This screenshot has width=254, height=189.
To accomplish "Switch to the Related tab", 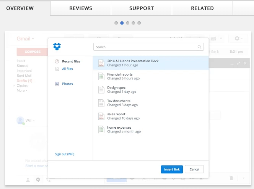I will [x=202, y=8].
